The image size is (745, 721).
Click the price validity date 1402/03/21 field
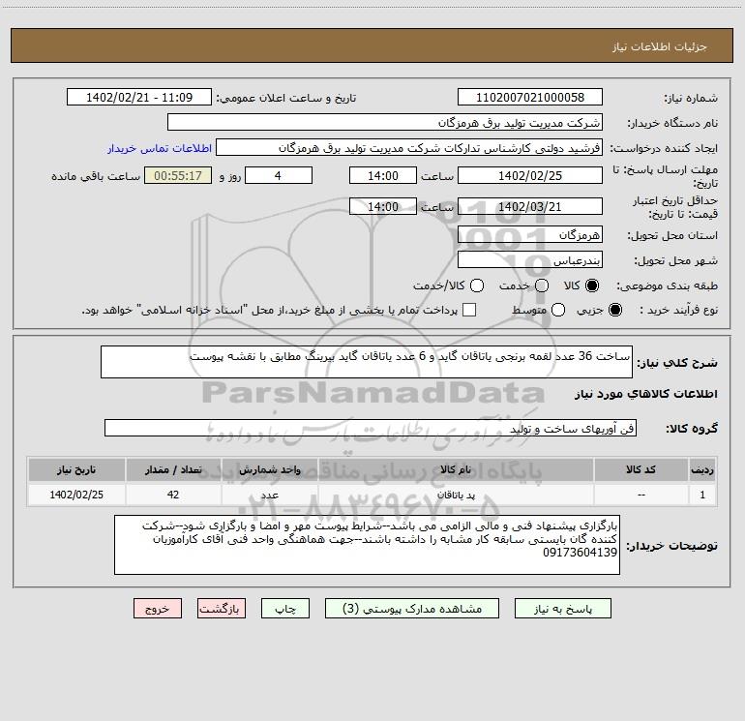530,207
